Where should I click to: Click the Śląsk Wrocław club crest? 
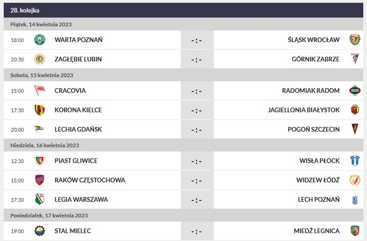354,40
